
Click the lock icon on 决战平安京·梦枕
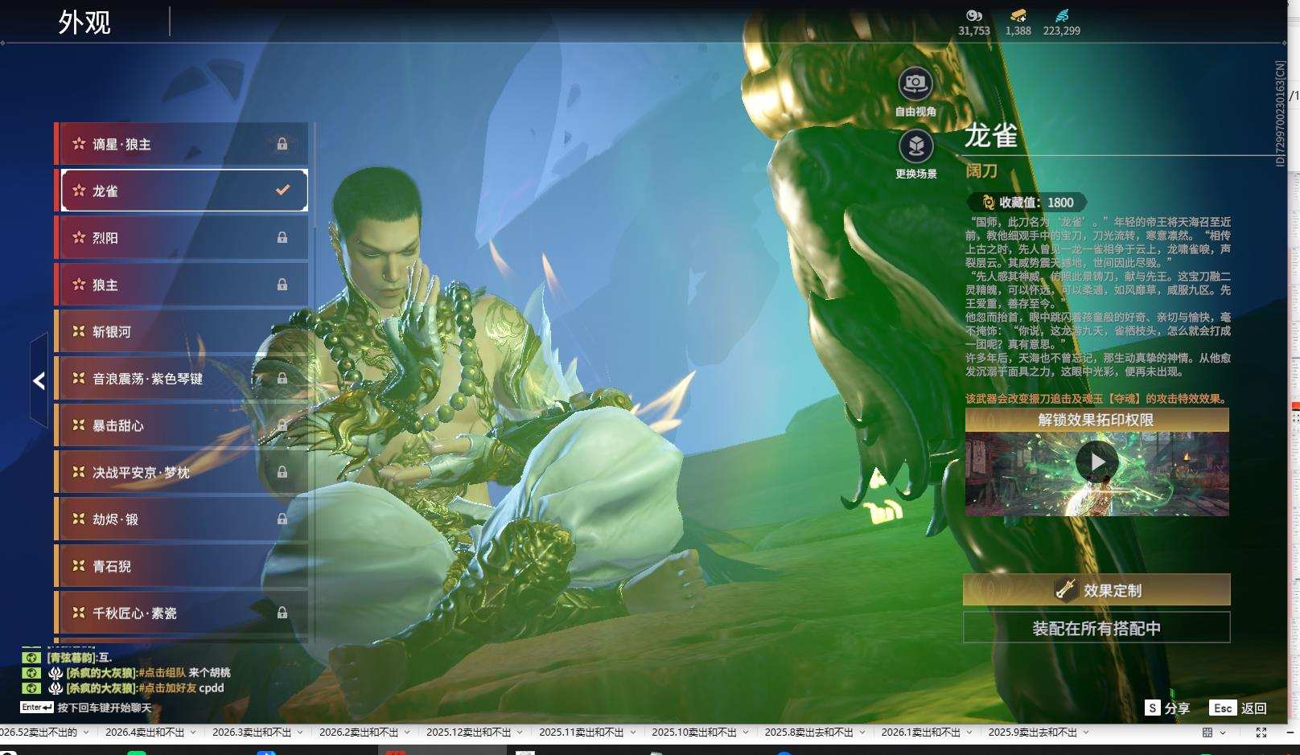(282, 472)
